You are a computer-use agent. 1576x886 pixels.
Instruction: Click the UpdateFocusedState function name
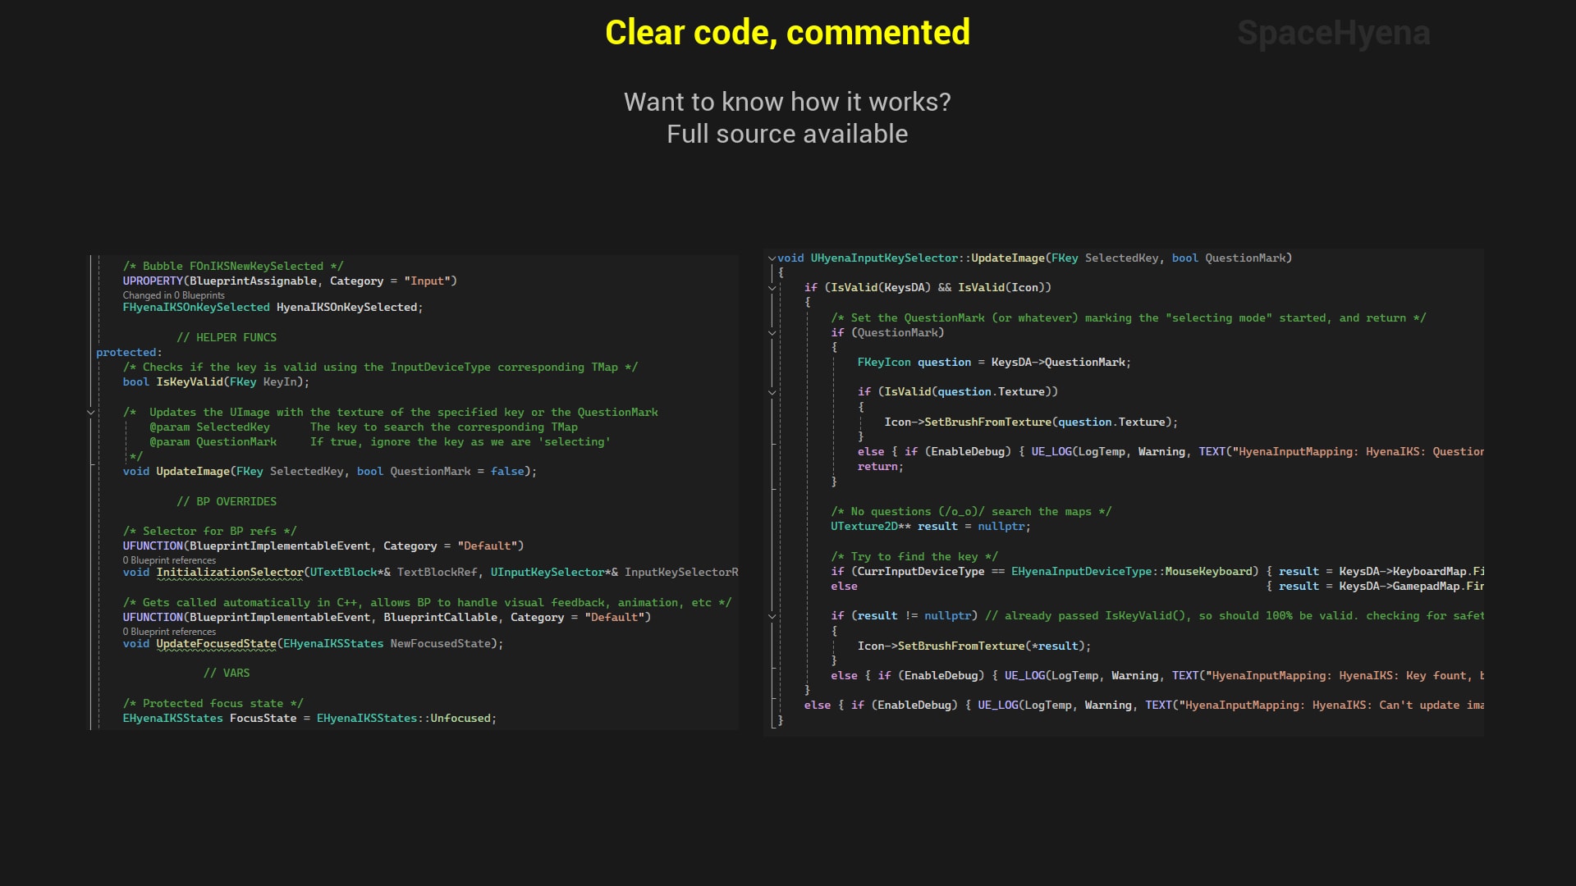tap(216, 644)
